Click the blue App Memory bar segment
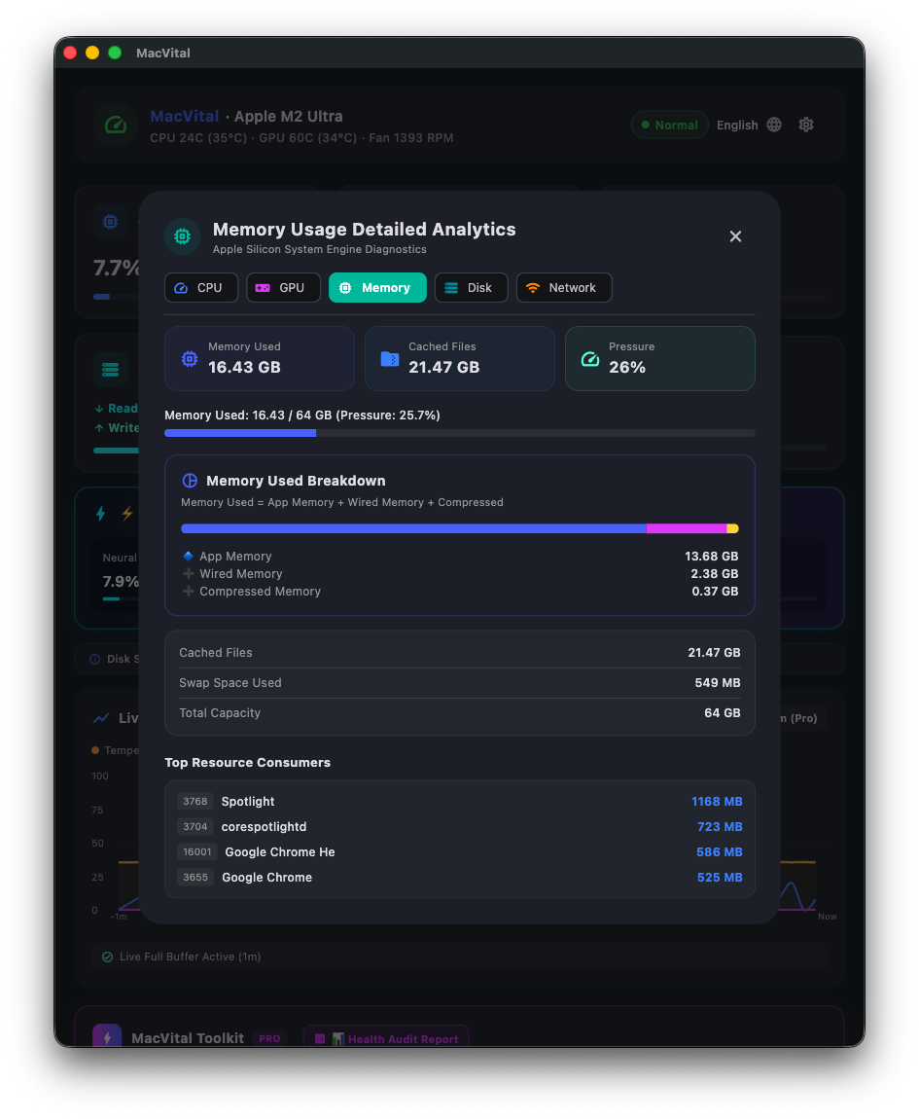Screen dimensions: 919x1119 point(414,528)
